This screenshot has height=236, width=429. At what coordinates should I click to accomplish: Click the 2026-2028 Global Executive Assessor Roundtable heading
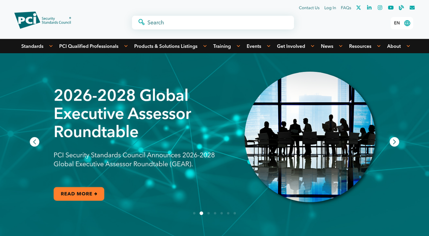122,113
